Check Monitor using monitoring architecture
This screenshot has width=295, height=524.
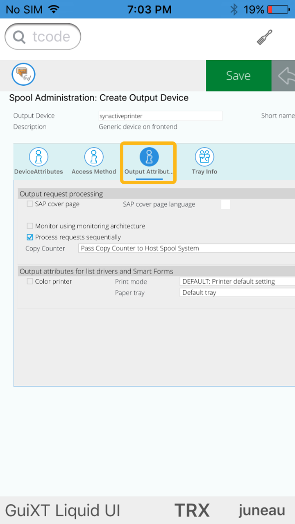30,226
